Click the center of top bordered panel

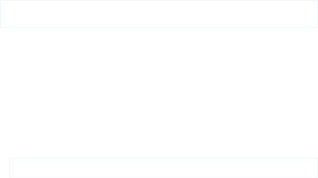(159, 14)
